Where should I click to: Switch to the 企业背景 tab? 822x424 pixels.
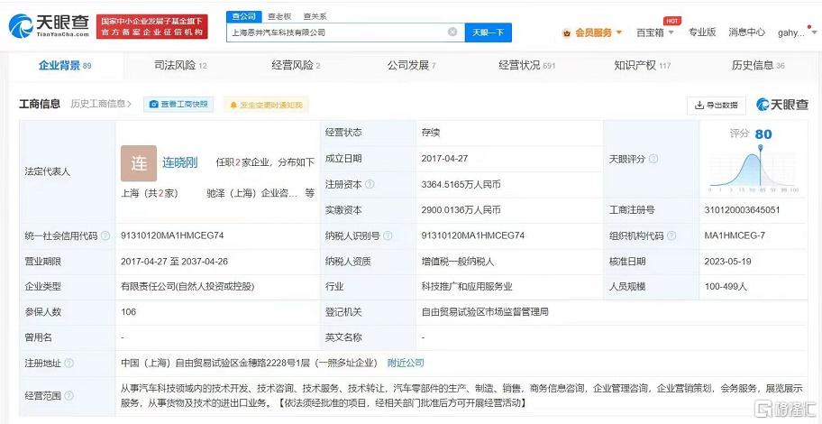click(65, 66)
